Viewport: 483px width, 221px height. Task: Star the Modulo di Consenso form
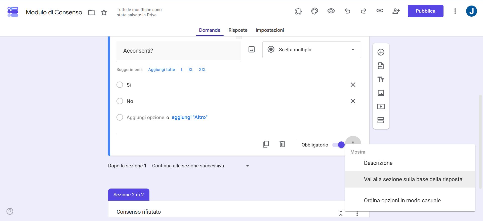(104, 12)
